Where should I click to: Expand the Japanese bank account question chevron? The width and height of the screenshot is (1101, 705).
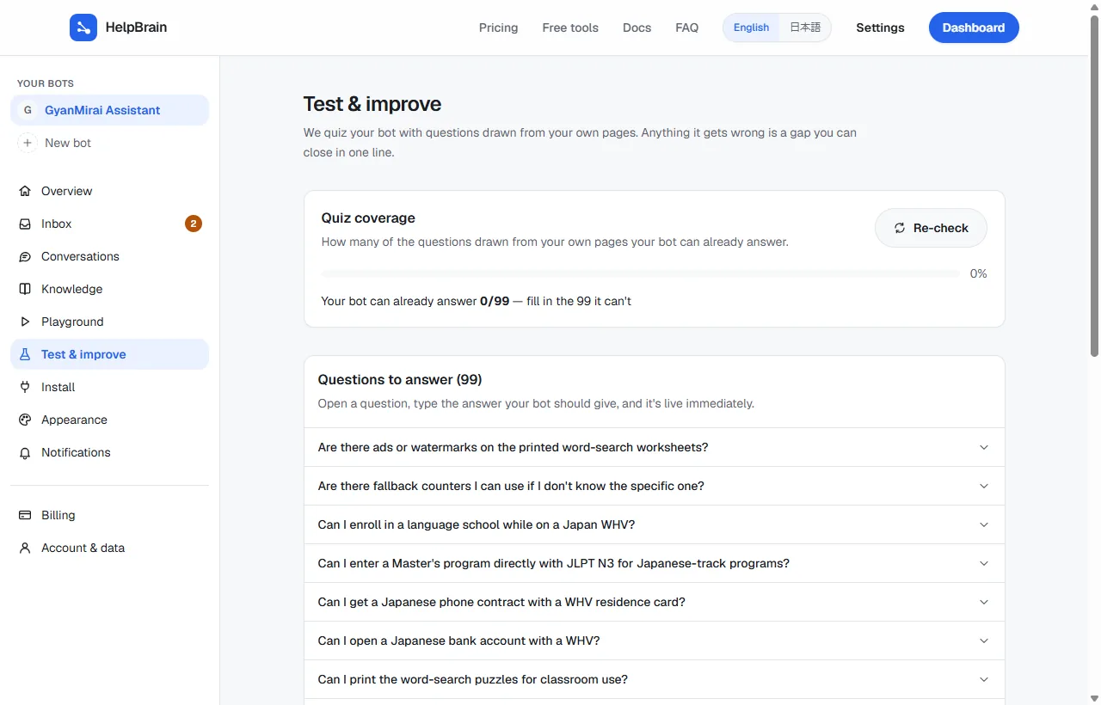point(984,641)
